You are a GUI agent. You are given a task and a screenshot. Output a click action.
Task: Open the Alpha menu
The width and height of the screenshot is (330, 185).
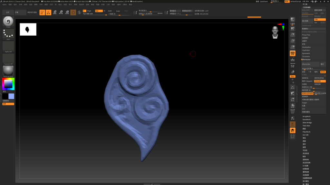(5, 4)
